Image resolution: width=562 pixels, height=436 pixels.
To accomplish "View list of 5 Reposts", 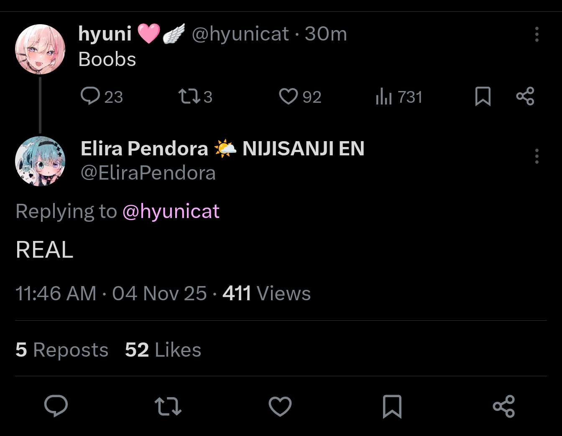I will (62, 350).
